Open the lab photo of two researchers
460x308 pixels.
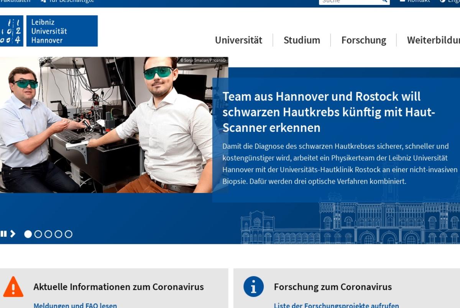point(114,125)
